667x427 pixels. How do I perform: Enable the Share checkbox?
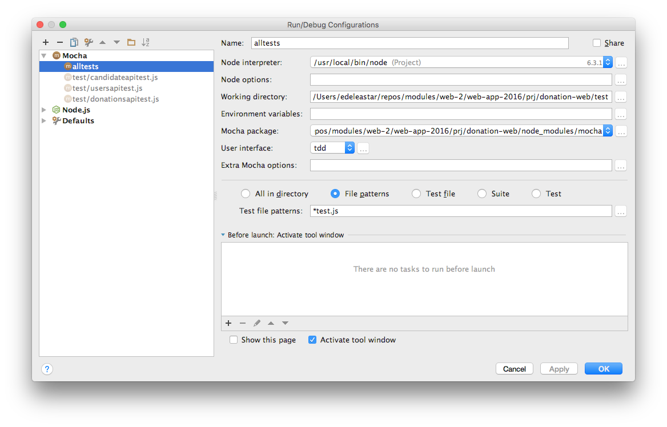(597, 43)
